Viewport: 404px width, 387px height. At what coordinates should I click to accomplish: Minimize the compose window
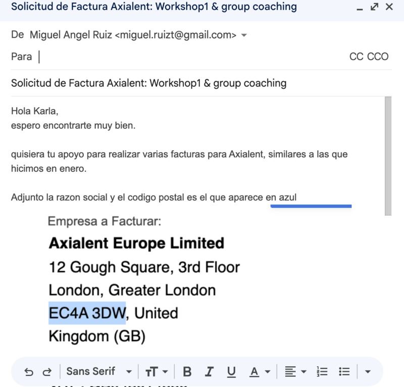pyautogui.click(x=360, y=7)
